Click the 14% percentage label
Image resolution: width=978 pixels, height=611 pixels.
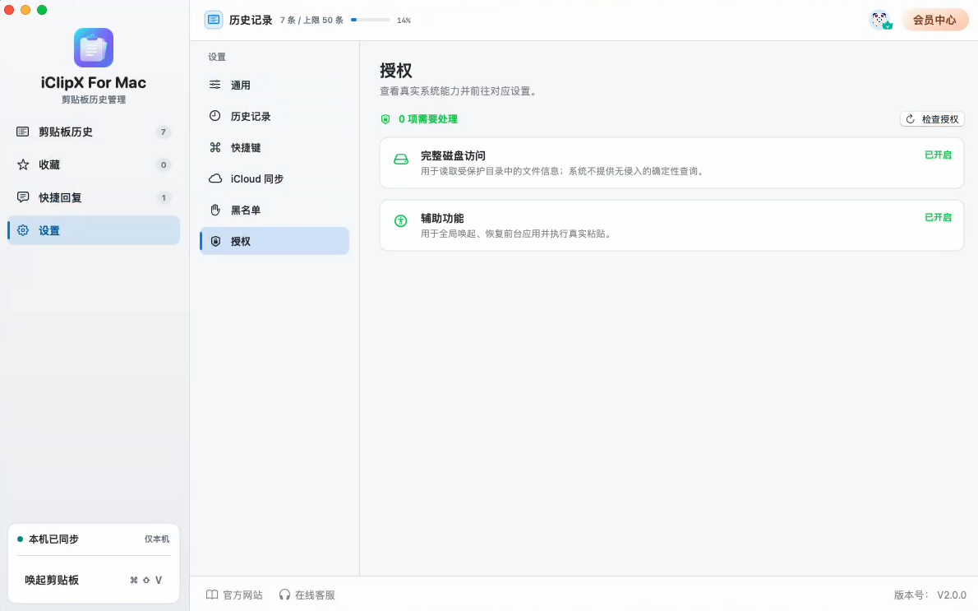(x=404, y=21)
